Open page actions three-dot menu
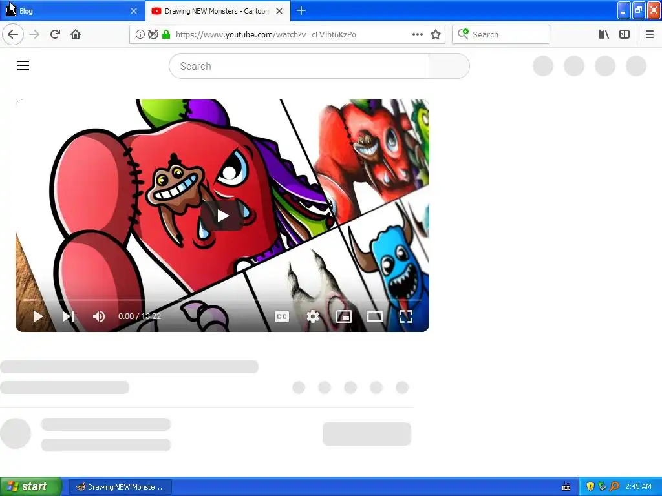The width and height of the screenshot is (662, 496). coord(418,35)
